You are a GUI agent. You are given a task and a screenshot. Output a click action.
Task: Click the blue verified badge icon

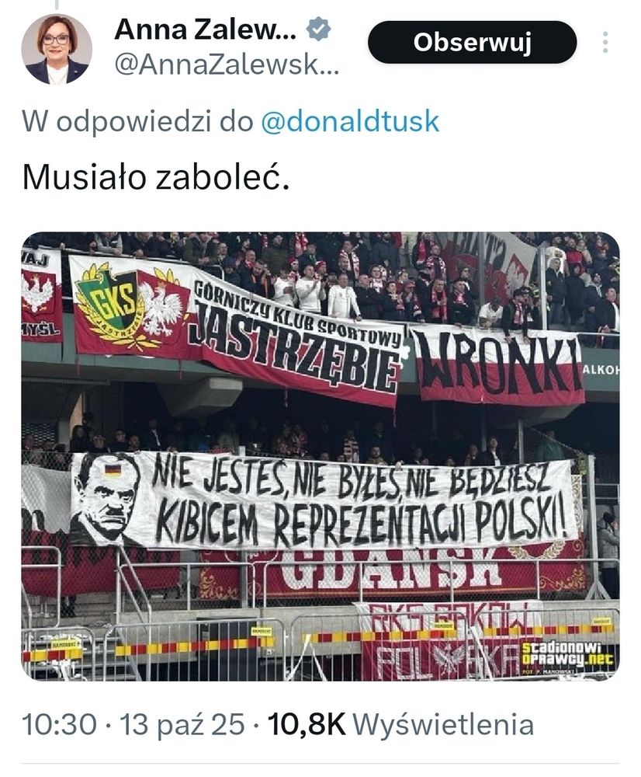317,29
